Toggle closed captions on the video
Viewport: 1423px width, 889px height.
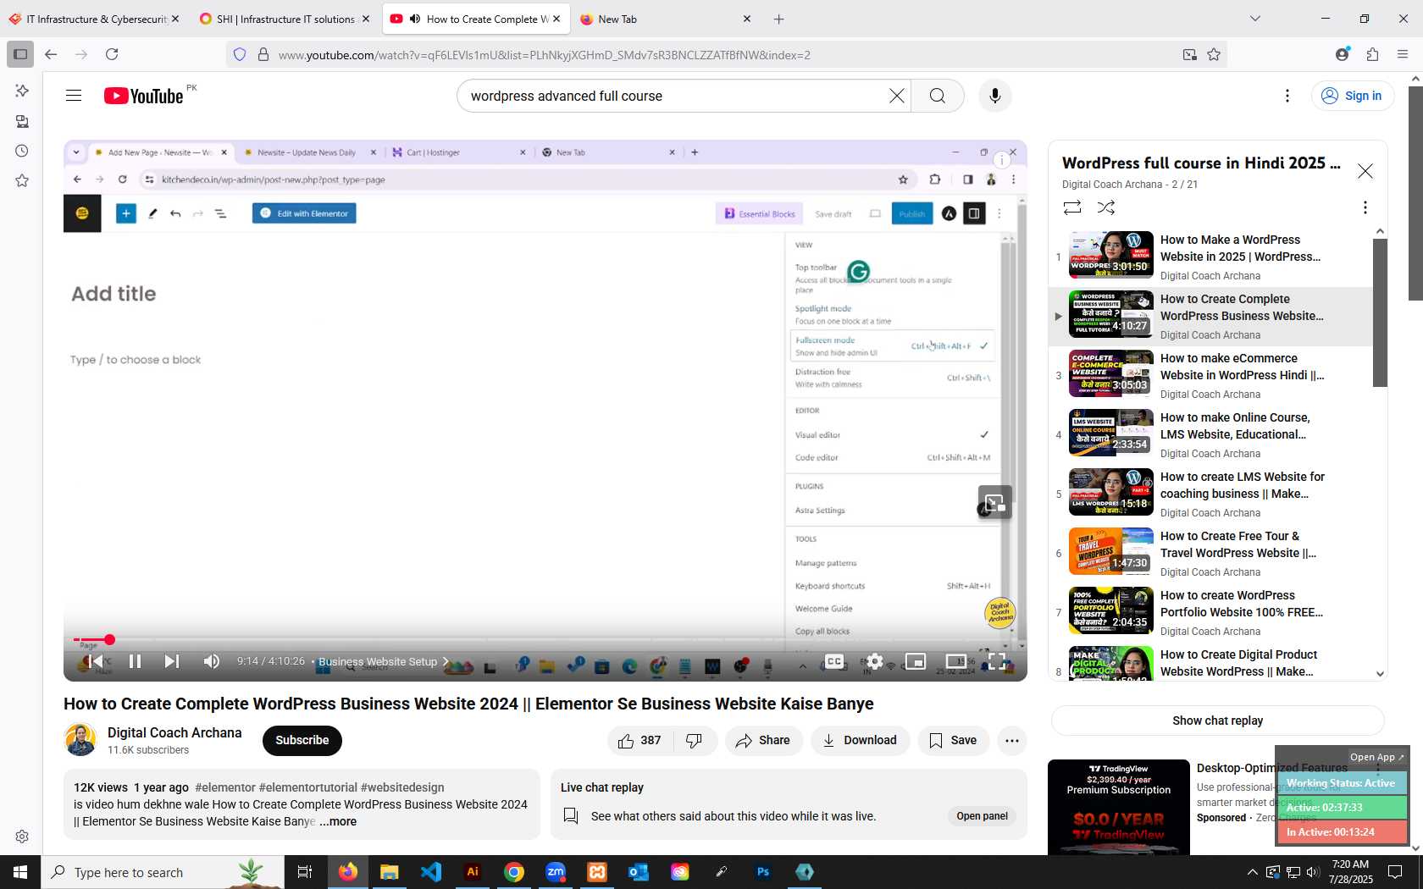[x=834, y=661]
